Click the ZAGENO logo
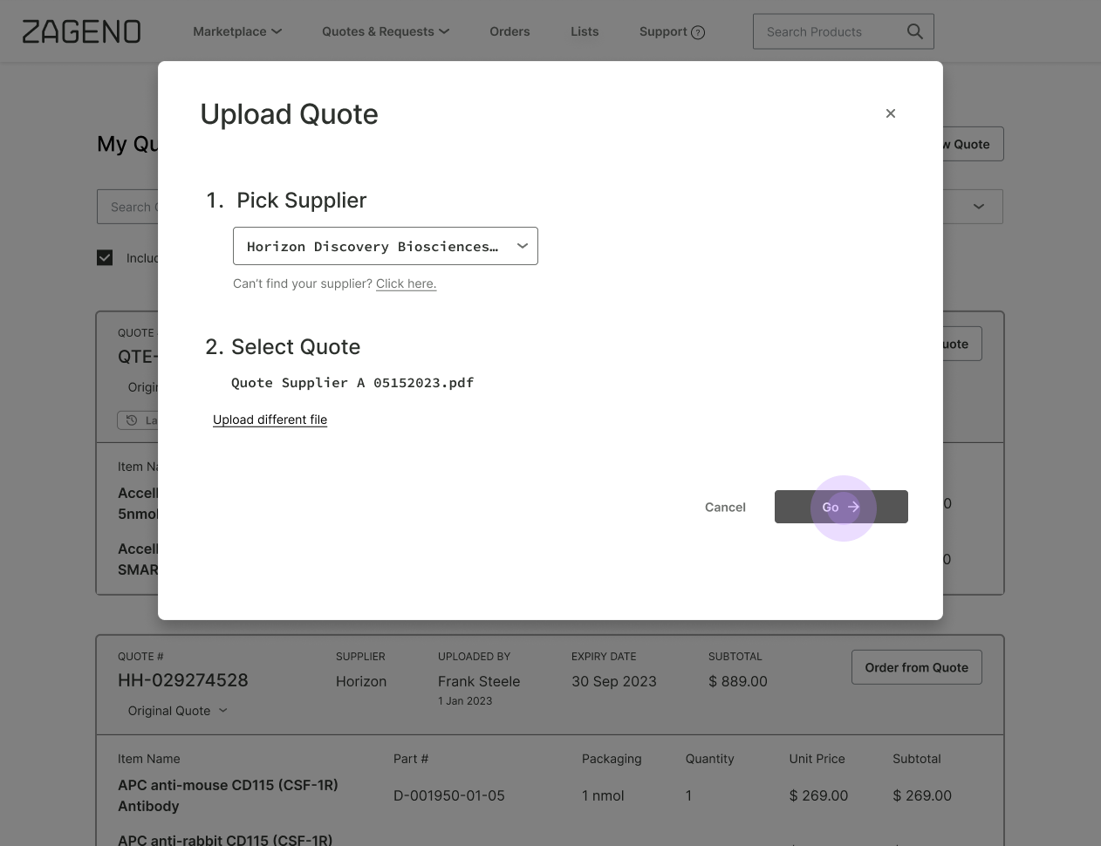This screenshot has width=1101, height=846. point(81,31)
